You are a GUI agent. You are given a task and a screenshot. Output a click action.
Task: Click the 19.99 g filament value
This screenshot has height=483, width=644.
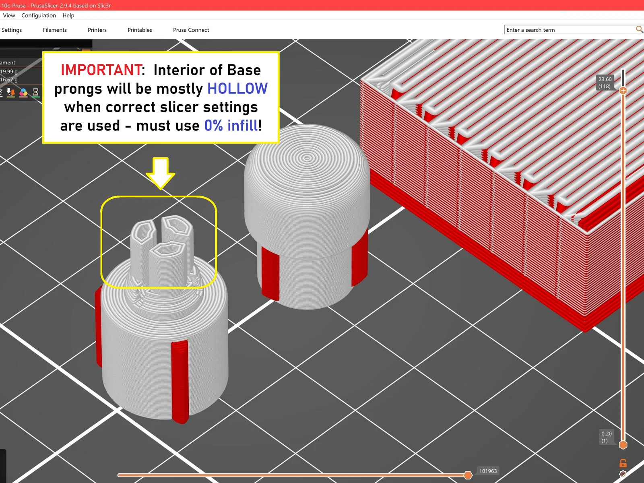tap(9, 71)
